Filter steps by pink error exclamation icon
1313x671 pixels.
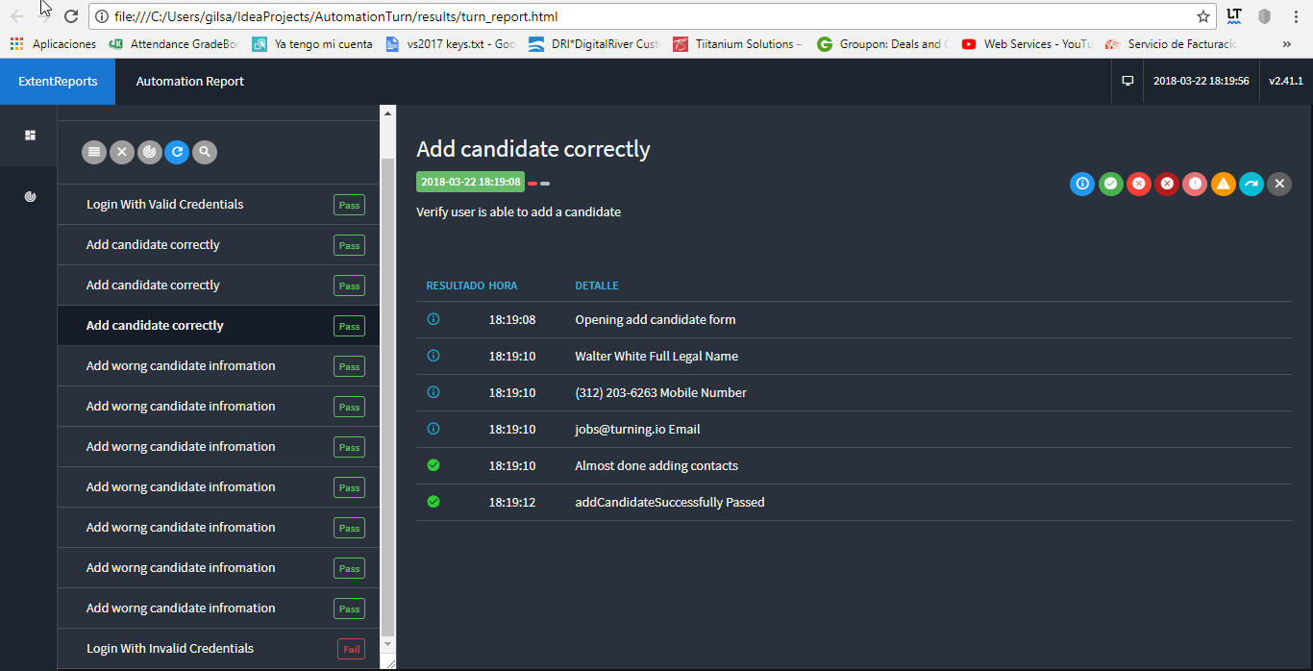(1195, 184)
